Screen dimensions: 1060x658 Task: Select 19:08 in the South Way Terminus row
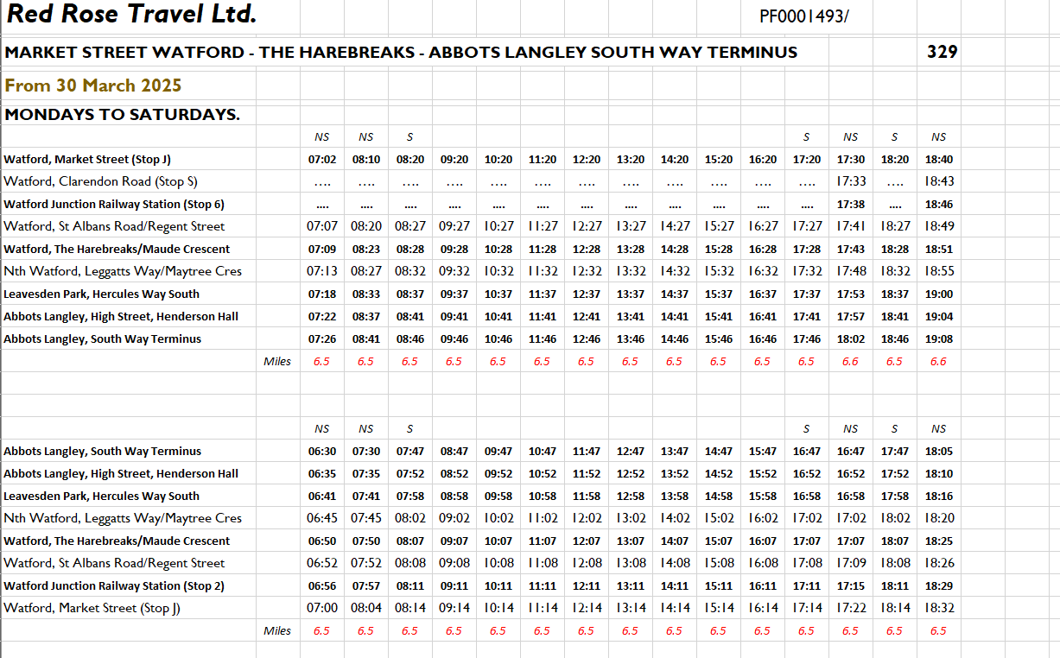point(938,339)
